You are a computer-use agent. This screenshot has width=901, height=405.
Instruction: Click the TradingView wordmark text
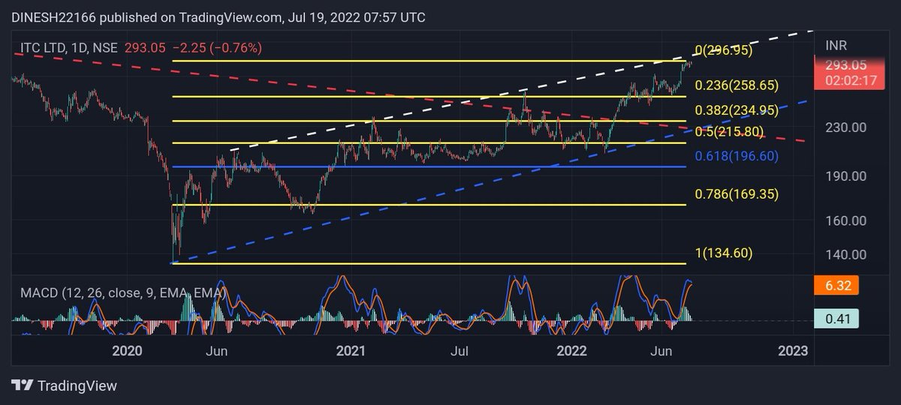pyautogui.click(x=77, y=386)
